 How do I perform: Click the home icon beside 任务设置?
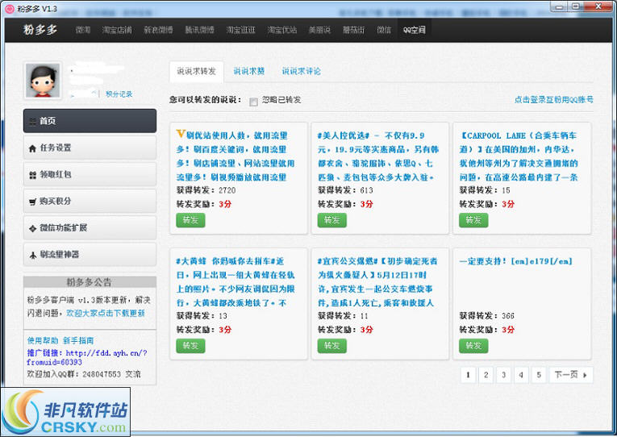click(32, 148)
